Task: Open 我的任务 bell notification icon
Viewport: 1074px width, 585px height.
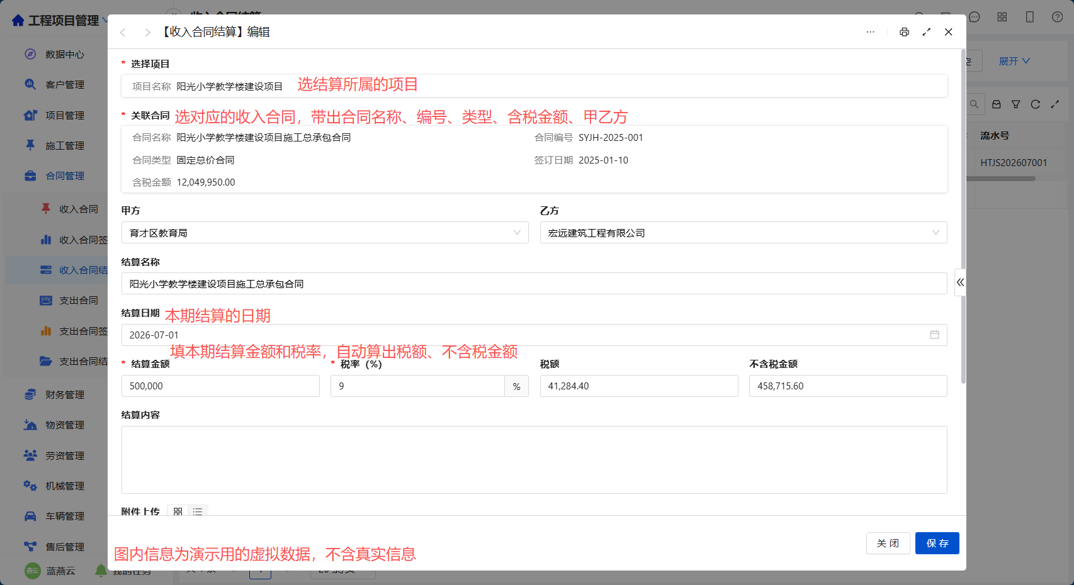Action: coord(101,571)
